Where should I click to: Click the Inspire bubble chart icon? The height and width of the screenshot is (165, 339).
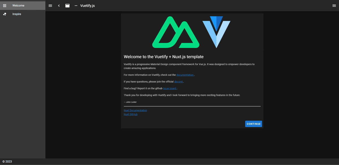5,14
